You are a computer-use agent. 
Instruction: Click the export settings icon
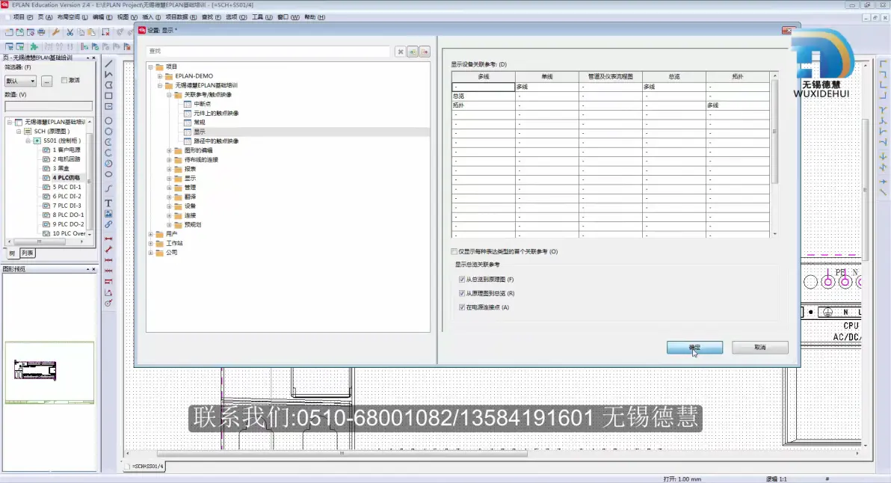tap(425, 52)
